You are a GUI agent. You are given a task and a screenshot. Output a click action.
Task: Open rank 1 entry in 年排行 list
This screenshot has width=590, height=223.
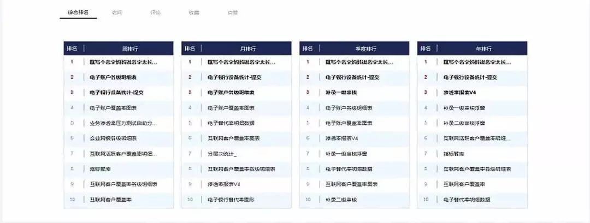(477, 62)
